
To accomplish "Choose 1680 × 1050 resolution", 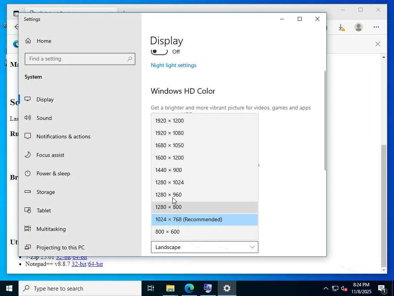I will point(205,145).
